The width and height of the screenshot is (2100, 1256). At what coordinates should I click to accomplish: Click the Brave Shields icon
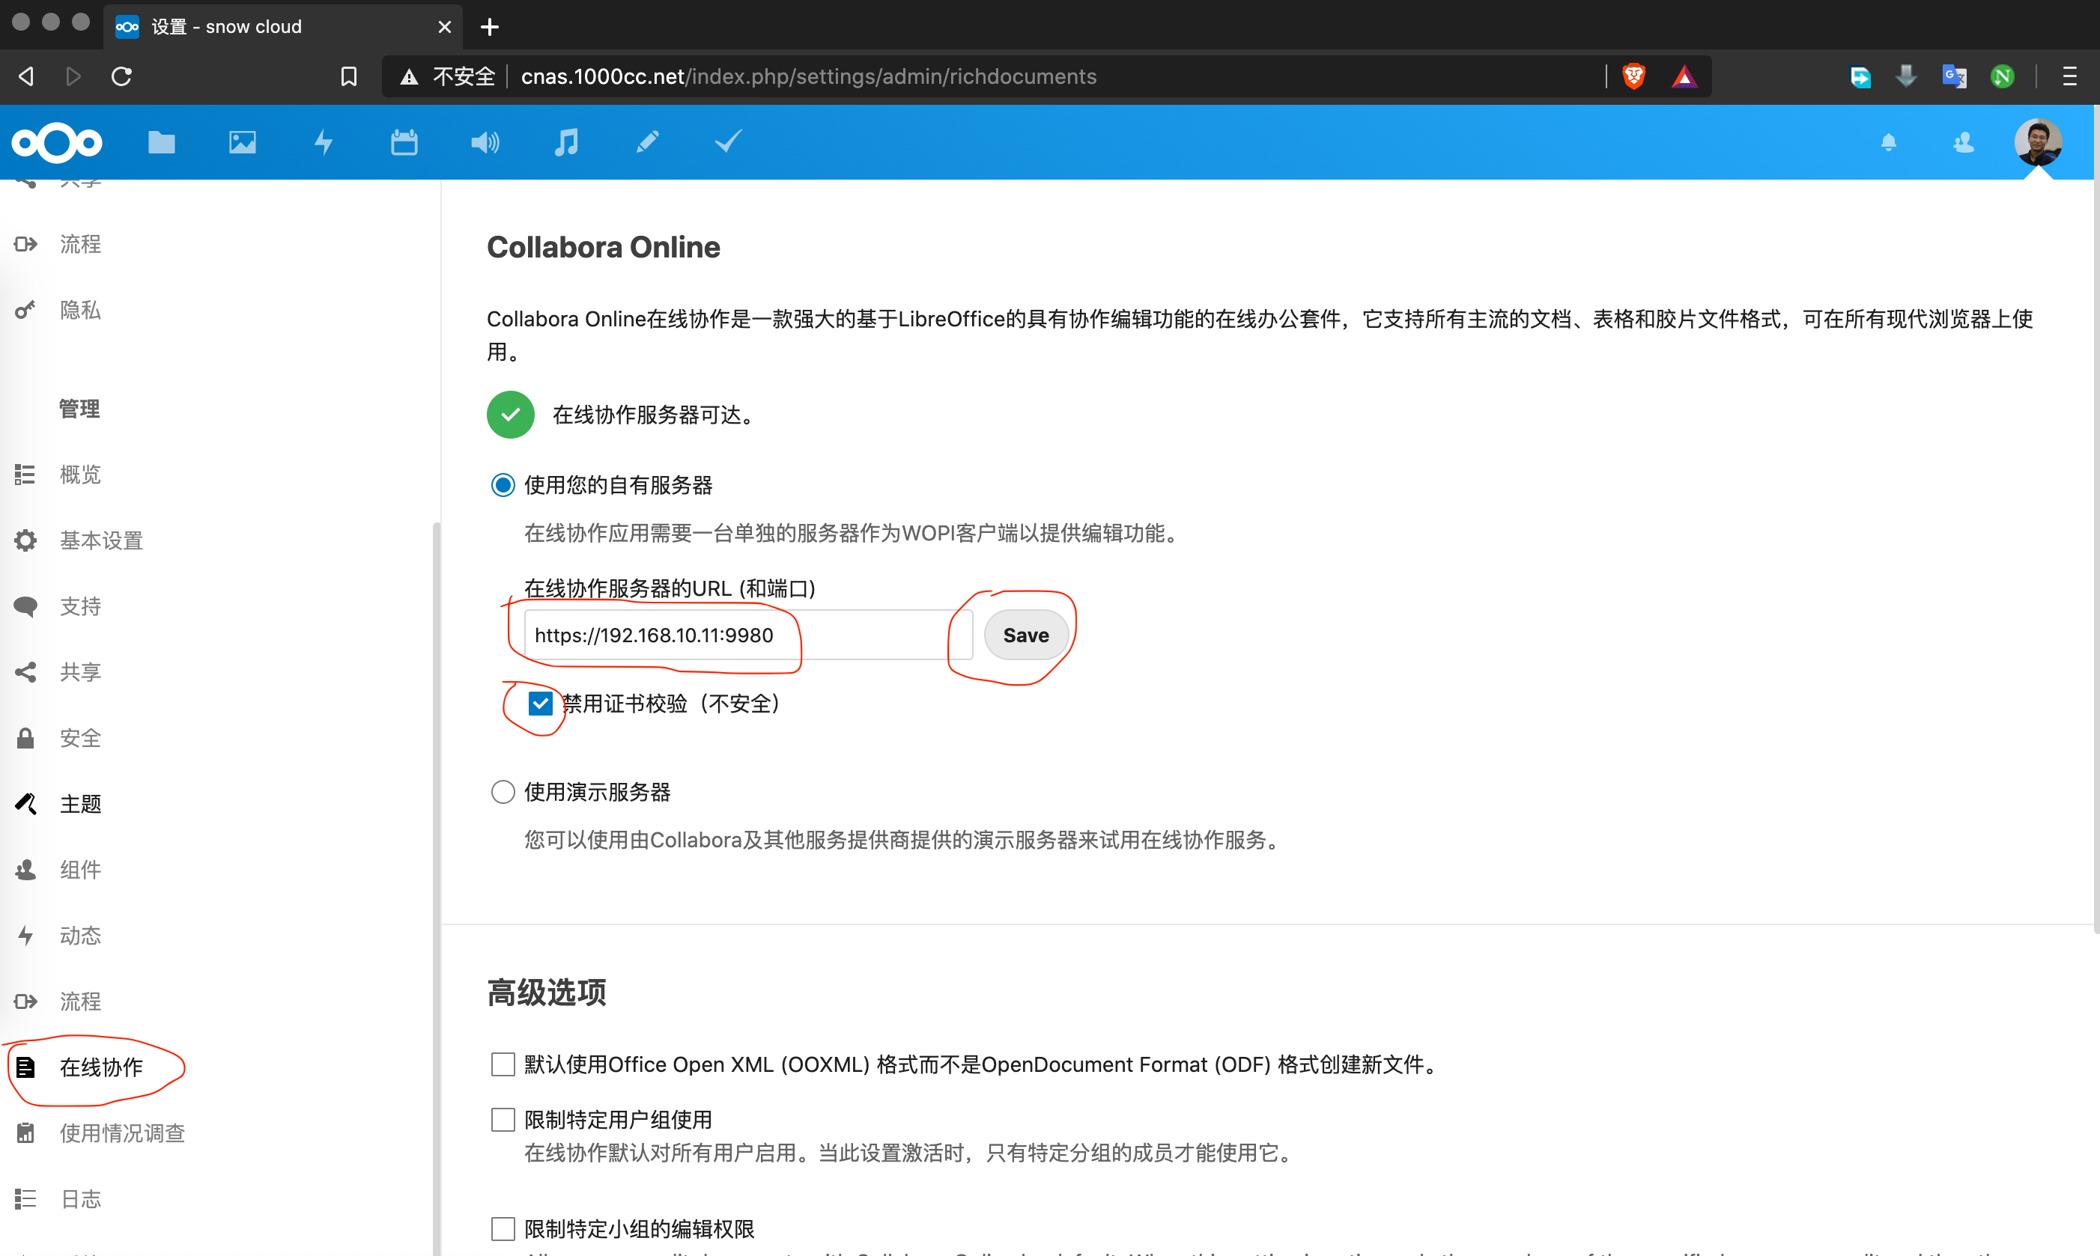click(x=1633, y=76)
